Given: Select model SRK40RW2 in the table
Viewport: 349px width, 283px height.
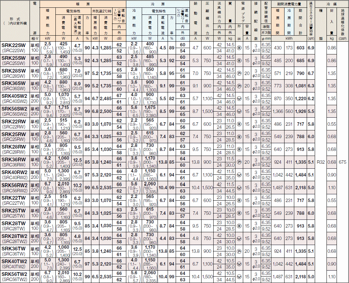Looking at the screenshot, I should point(14,172).
